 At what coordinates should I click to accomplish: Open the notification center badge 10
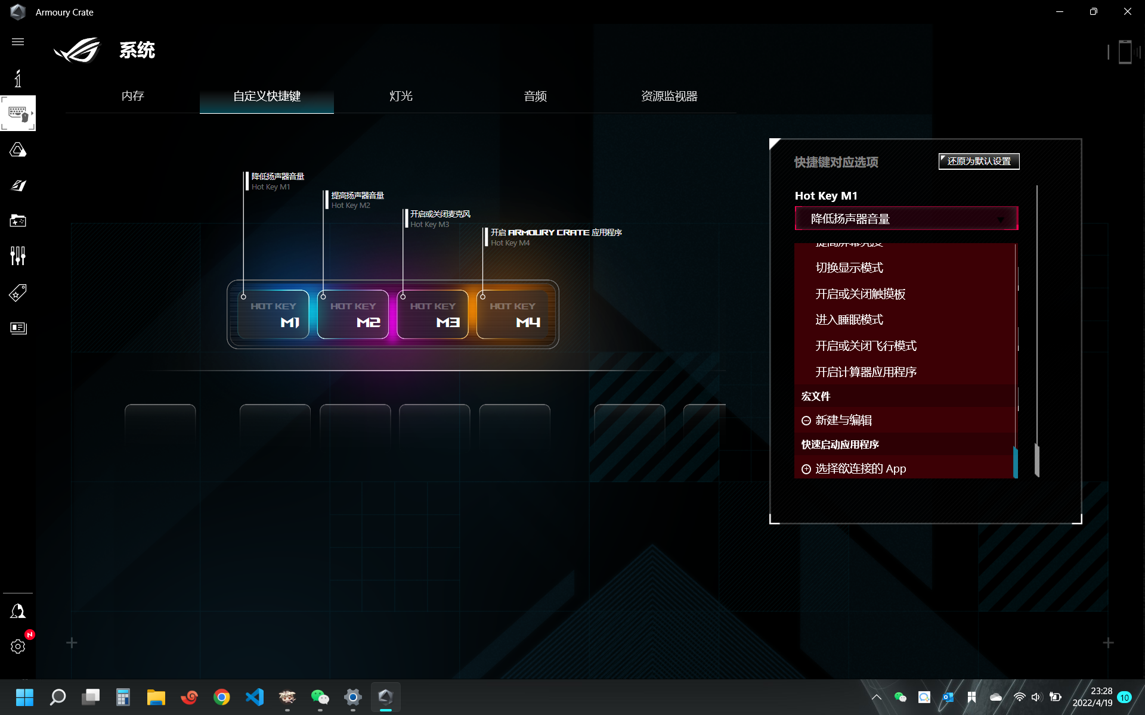pos(1125,697)
